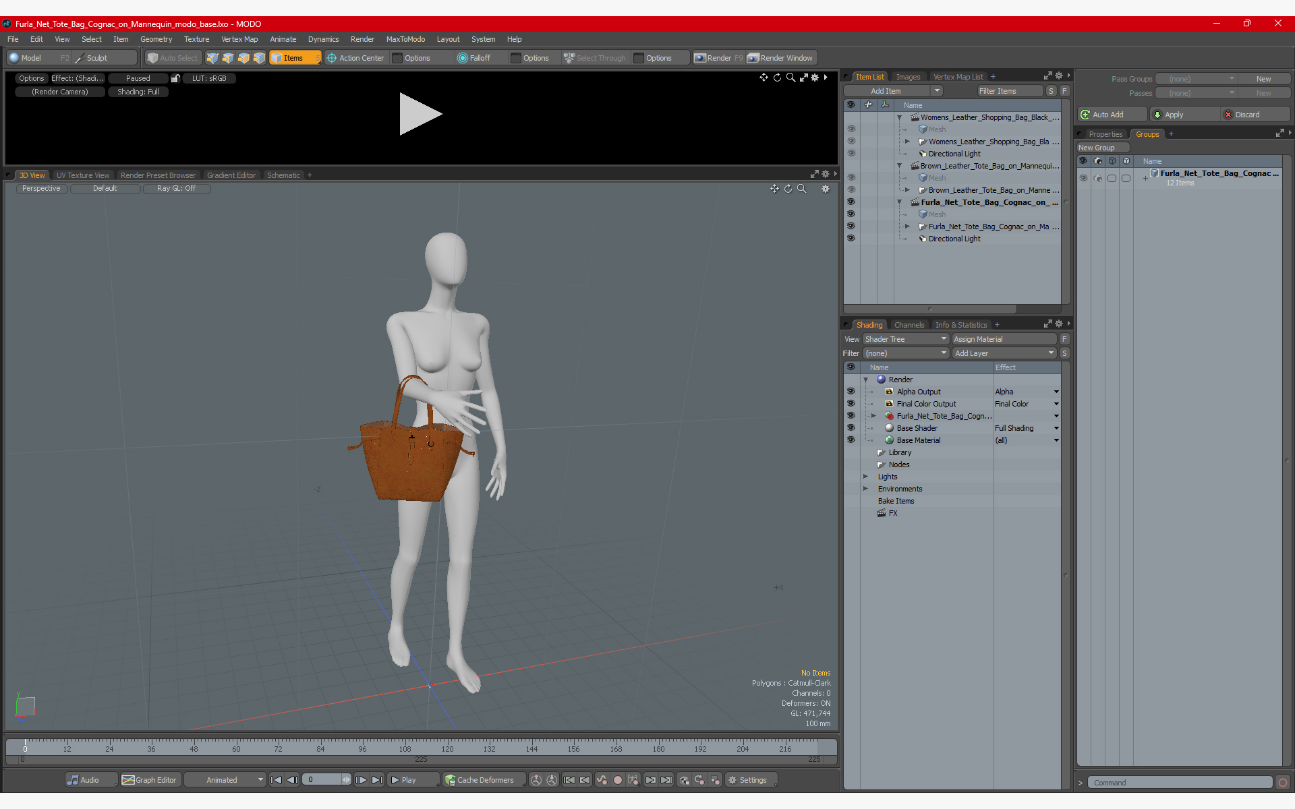Collapse Womens_Leather_Shopping_Bag_Black scene

click(899, 117)
